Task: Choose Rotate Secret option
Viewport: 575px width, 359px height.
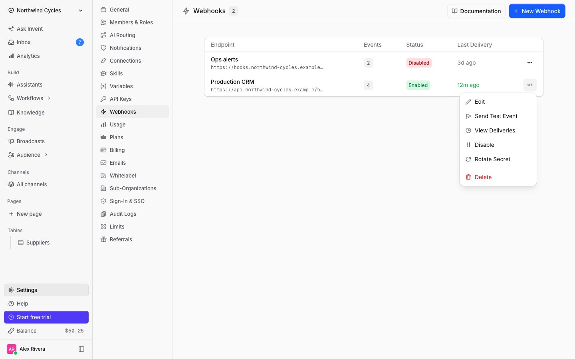Action: click(x=498, y=159)
